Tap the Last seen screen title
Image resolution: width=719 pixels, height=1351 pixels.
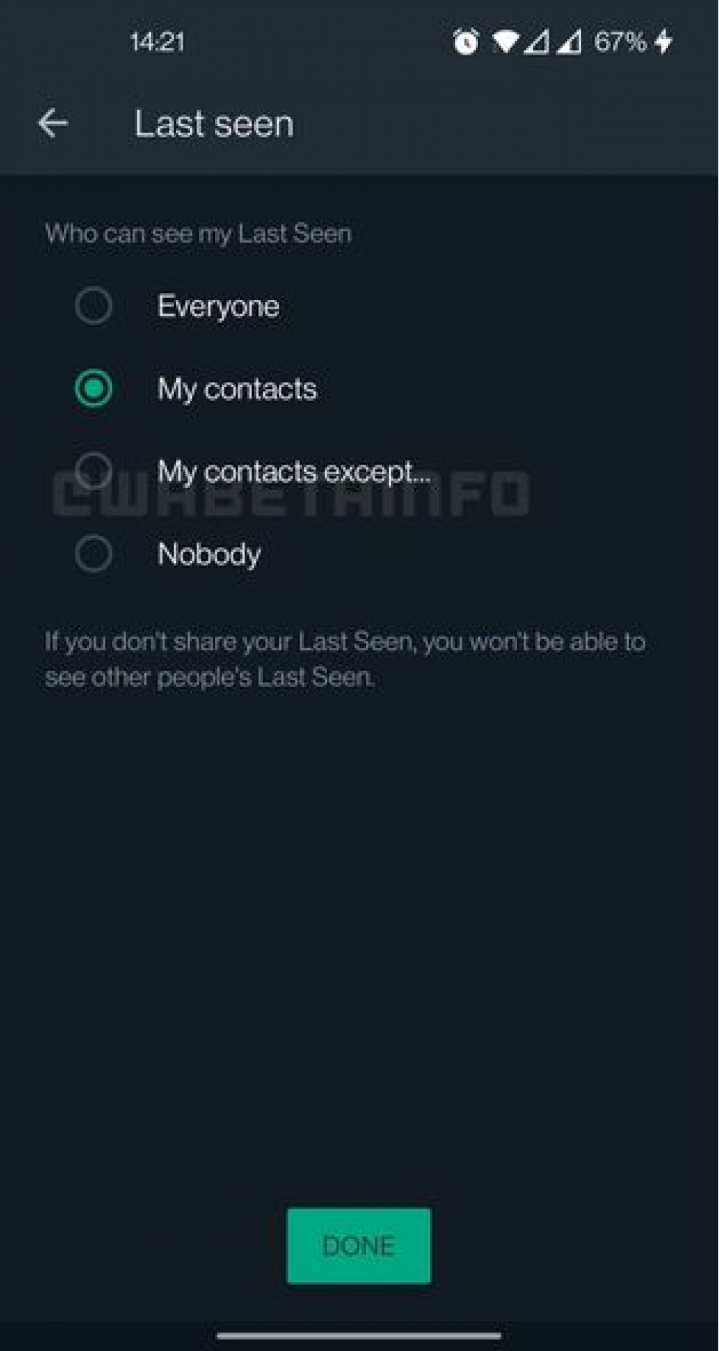tap(214, 124)
